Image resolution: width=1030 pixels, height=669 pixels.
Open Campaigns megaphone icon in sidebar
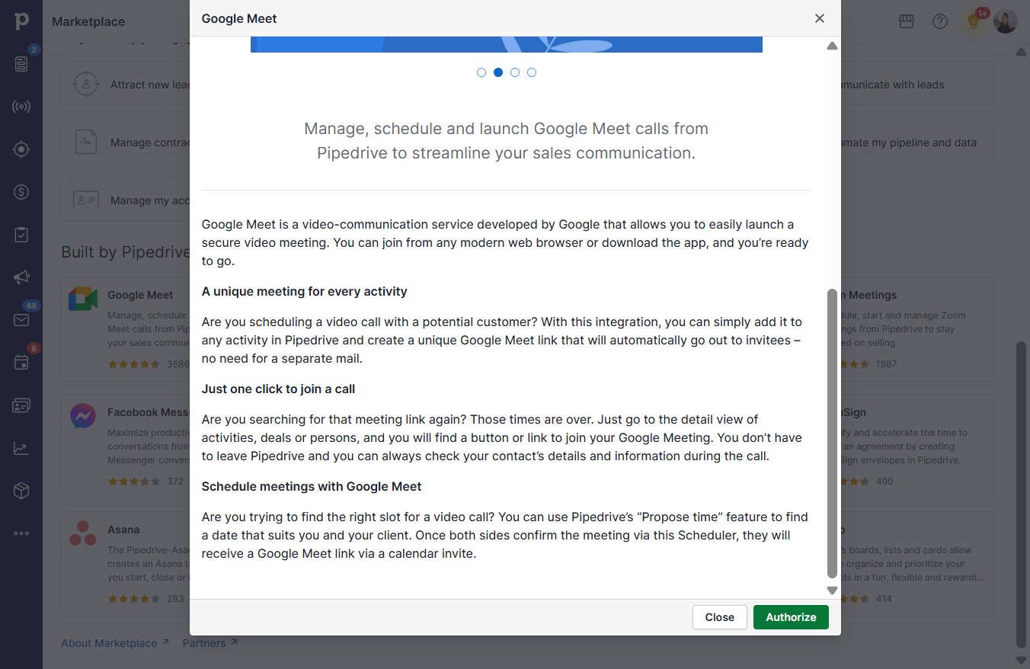21,277
